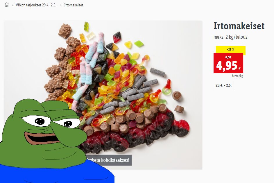Click the chevron after the home icon

pyautogui.click(x=12, y=5)
